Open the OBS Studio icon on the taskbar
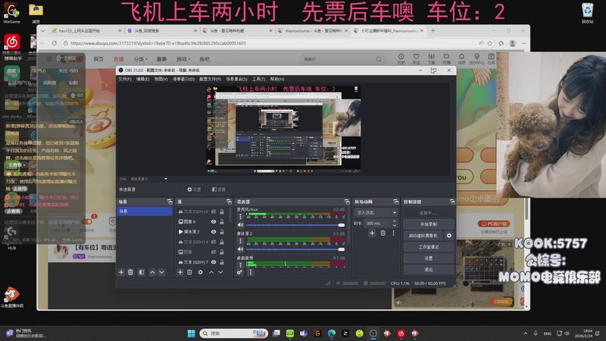This screenshot has width=606, height=341. point(373,333)
